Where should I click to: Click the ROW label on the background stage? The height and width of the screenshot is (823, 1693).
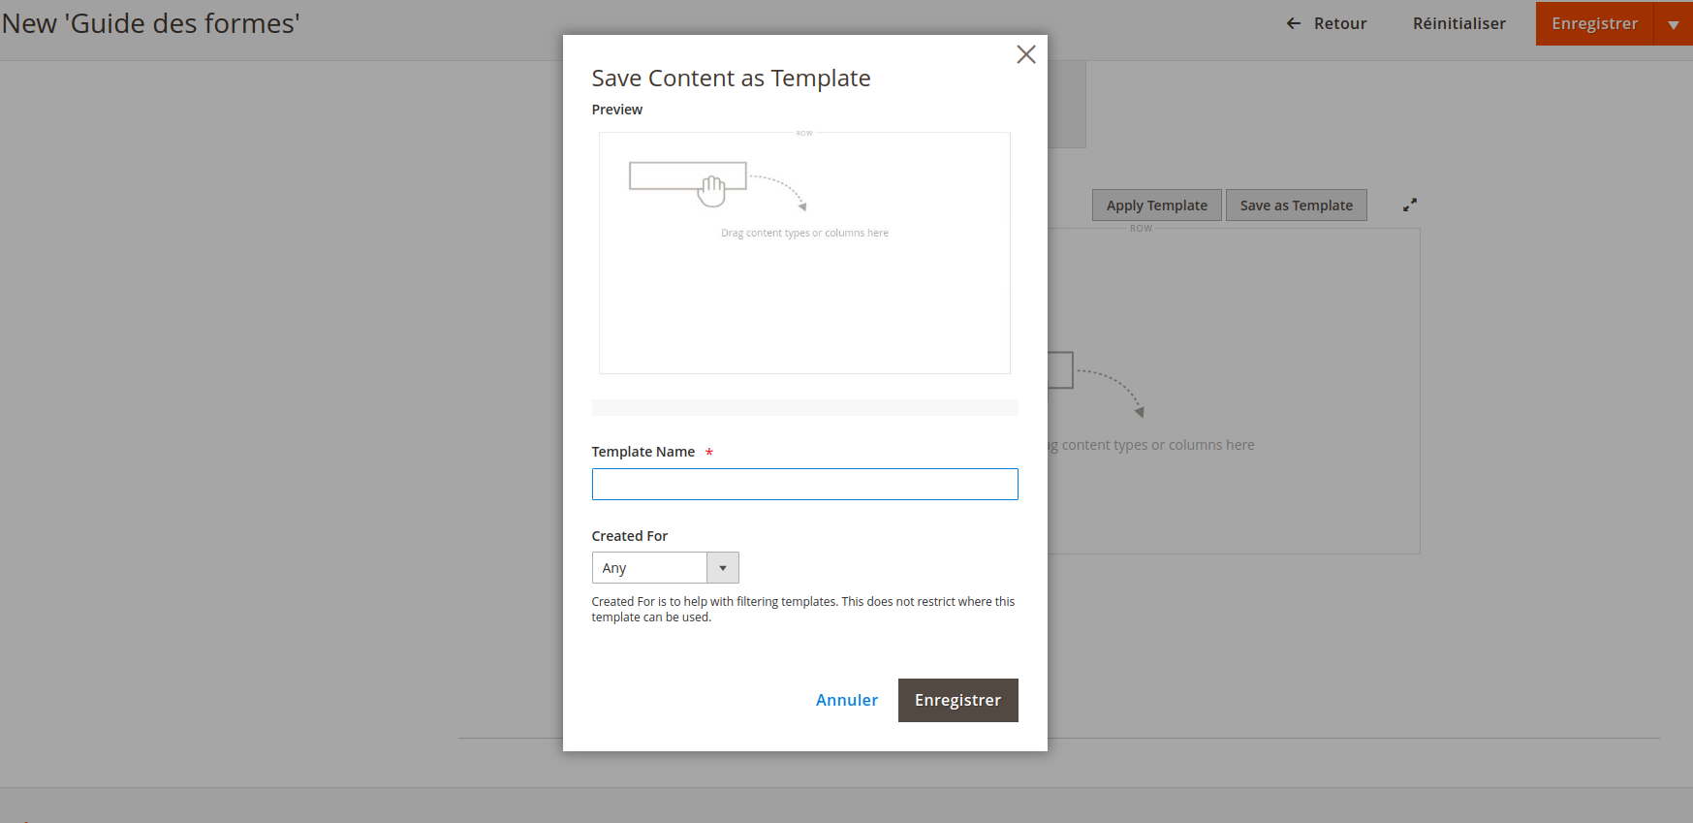(1141, 229)
